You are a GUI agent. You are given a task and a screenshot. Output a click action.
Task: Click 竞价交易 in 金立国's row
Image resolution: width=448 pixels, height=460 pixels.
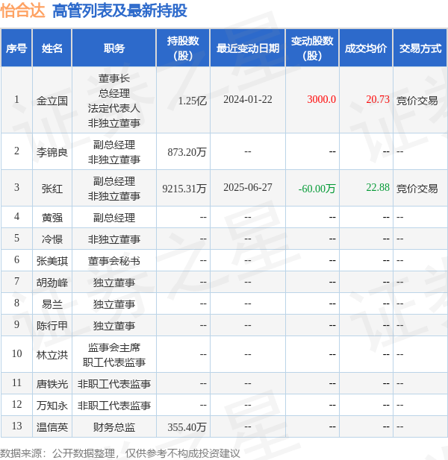pyautogui.click(x=417, y=101)
